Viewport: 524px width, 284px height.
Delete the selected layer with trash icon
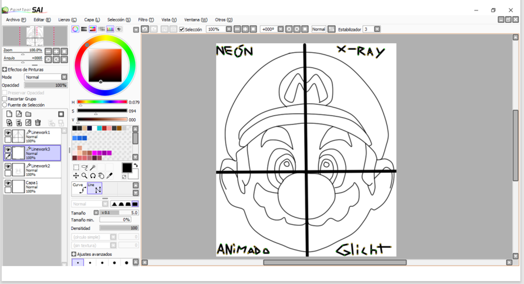38,122
